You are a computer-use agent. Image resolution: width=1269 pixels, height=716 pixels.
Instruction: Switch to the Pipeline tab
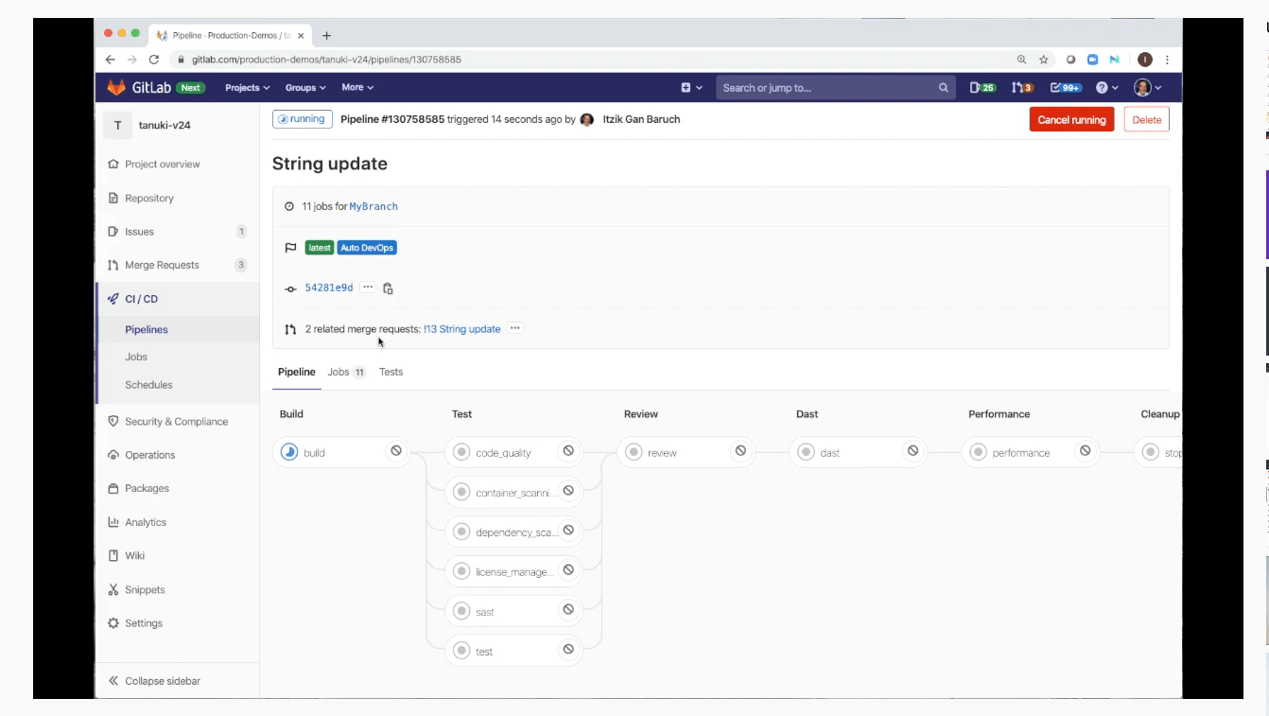[296, 372]
